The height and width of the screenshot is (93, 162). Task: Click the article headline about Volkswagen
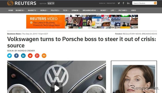click(x=82, y=42)
